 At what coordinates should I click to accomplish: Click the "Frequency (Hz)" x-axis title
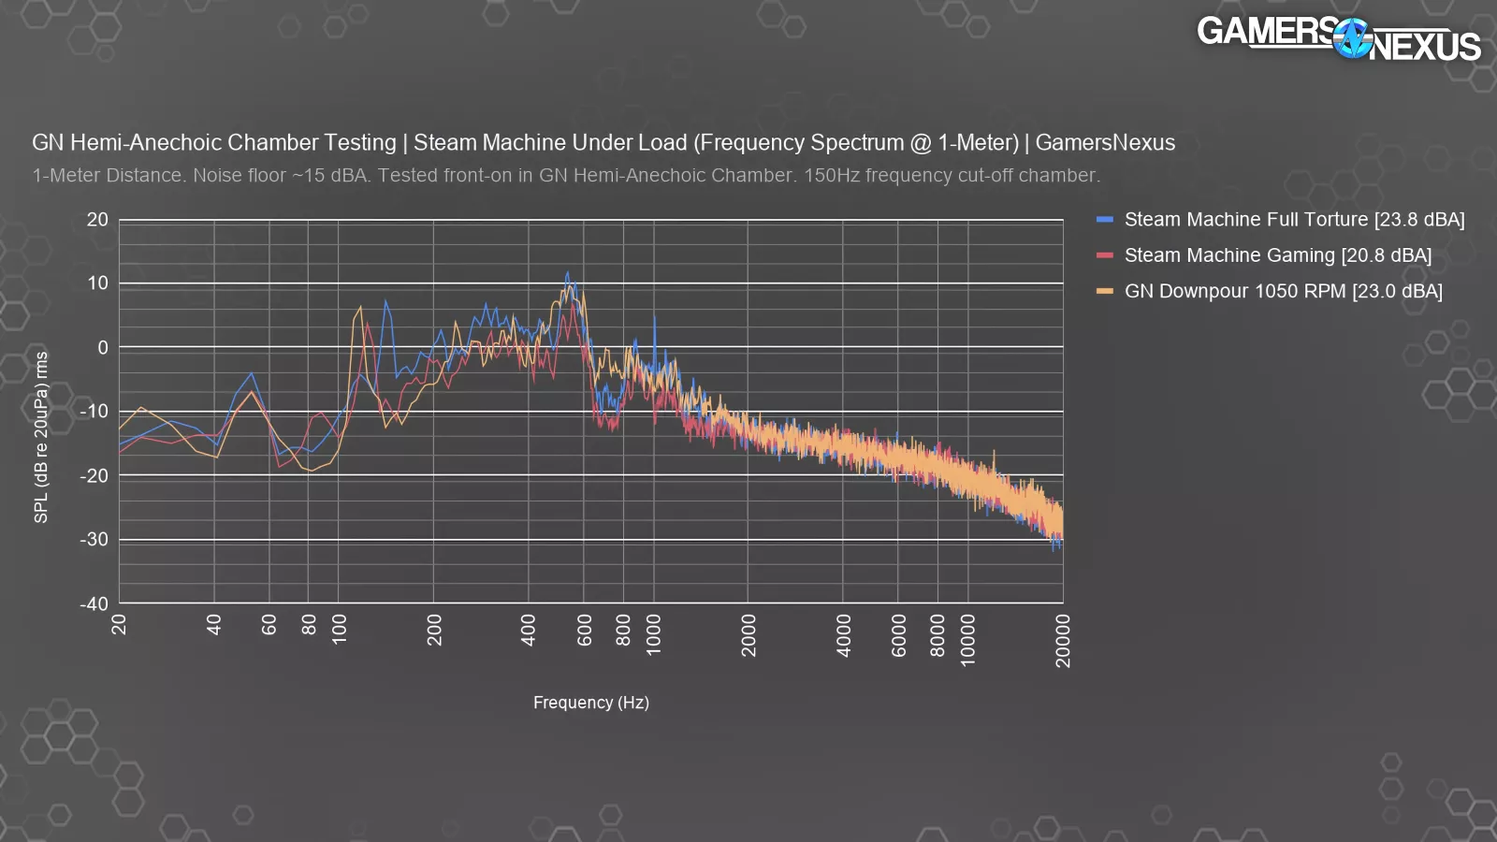pos(591,703)
